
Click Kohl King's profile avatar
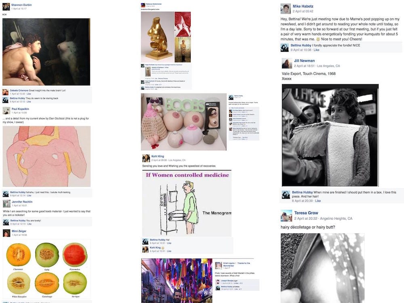[x=146, y=158]
